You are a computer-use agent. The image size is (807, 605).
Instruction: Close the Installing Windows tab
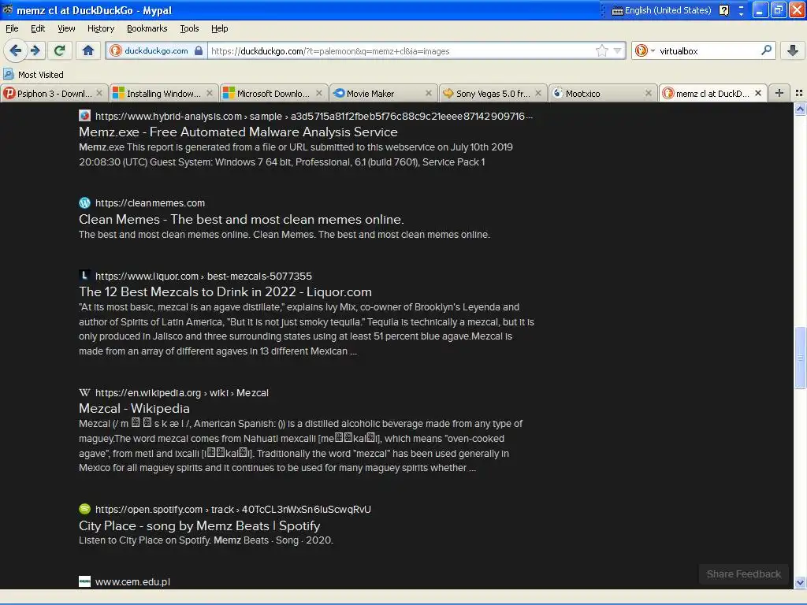coord(210,93)
